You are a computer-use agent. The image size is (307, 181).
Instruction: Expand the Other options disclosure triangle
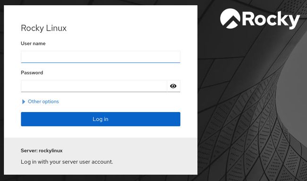(24, 102)
